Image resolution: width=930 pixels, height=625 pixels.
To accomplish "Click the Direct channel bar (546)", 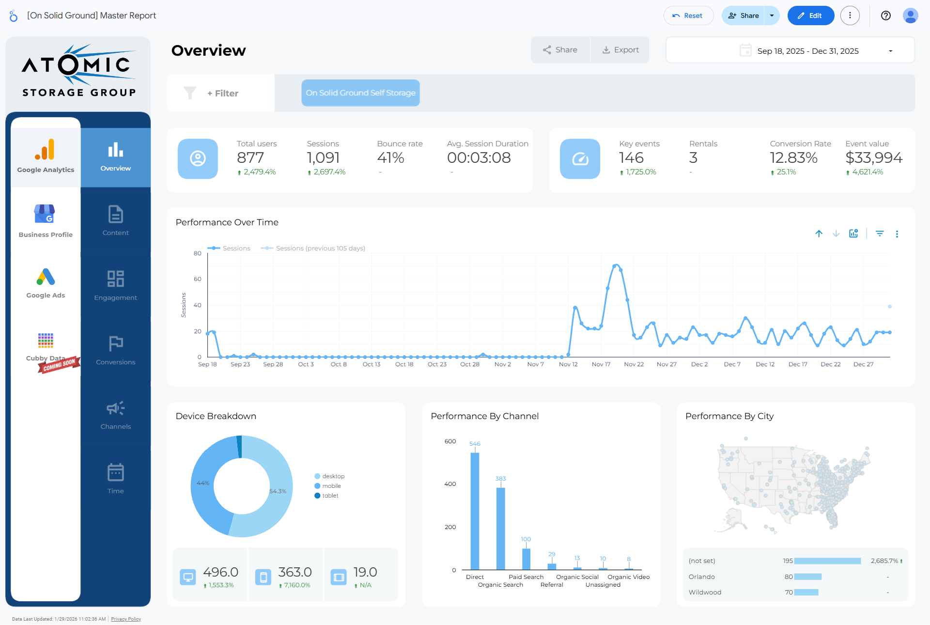I will [475, 511].
